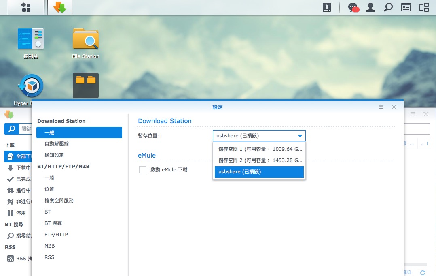Select 進行中 filter in sidebar
The height and width of the screenshot is (276, 436).
coord(18,190)
